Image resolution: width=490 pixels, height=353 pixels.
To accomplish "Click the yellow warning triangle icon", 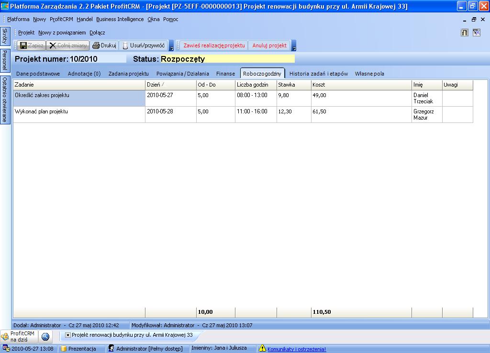I will [x=262, y=349].
